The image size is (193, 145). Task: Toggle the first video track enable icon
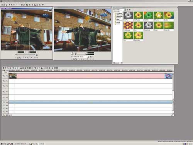coord(3,76)
